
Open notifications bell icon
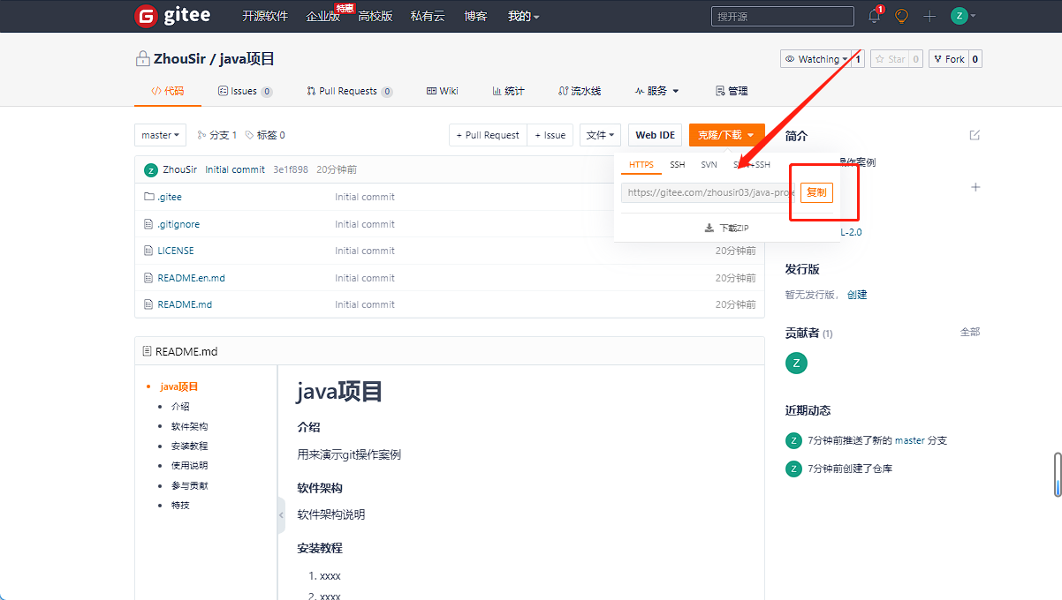tap(875, 16)
